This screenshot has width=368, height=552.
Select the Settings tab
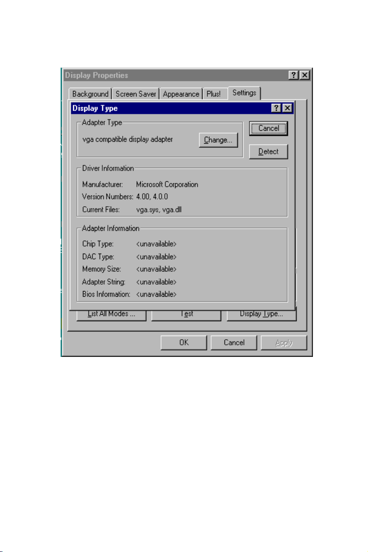point(244,93)
